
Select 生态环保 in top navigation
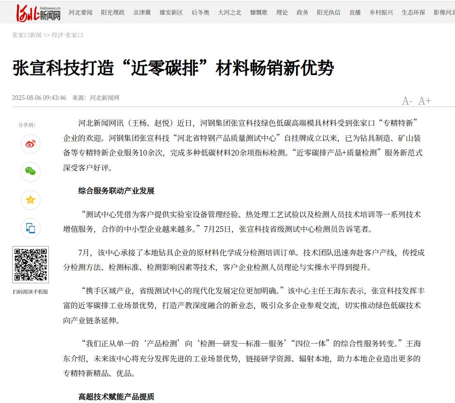pyautogui.click(x=413, y=12)
